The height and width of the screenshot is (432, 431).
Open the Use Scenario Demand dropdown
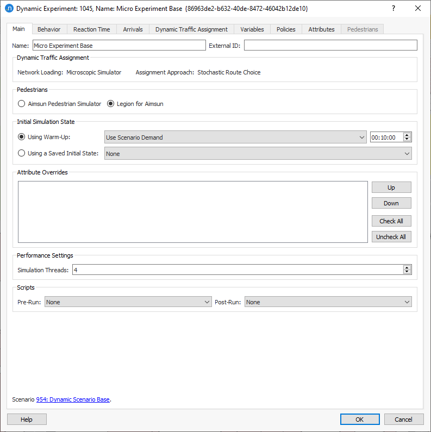235,137
